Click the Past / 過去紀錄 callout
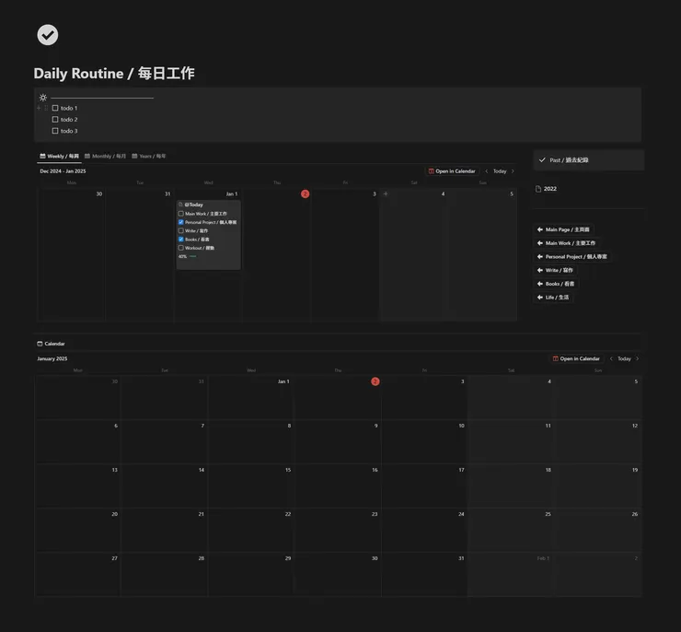 (x=589, y=160)
